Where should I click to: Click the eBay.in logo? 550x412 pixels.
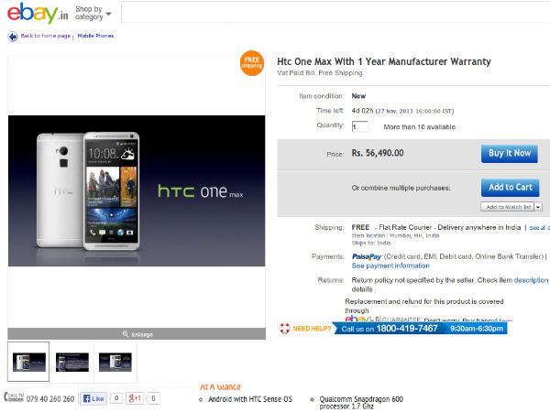pyautogui.click(x=38, y=13)
